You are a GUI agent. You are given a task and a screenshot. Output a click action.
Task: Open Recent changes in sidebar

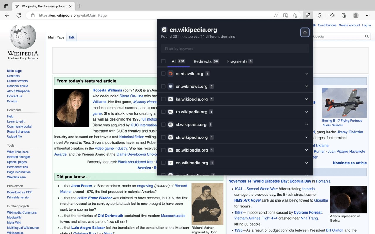coord(18,132)
